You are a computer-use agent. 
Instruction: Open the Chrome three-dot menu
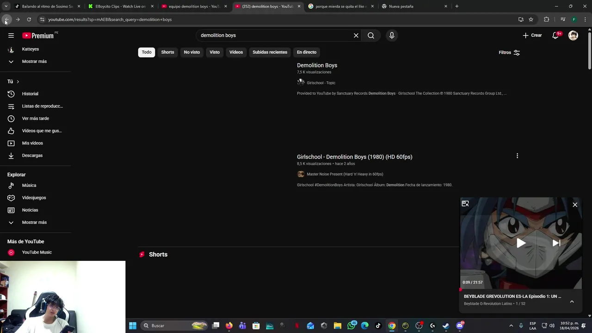[586, 19]
